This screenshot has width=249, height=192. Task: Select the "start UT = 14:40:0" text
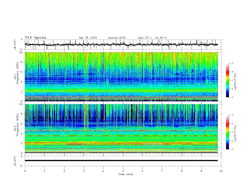(x=152, y=38)
